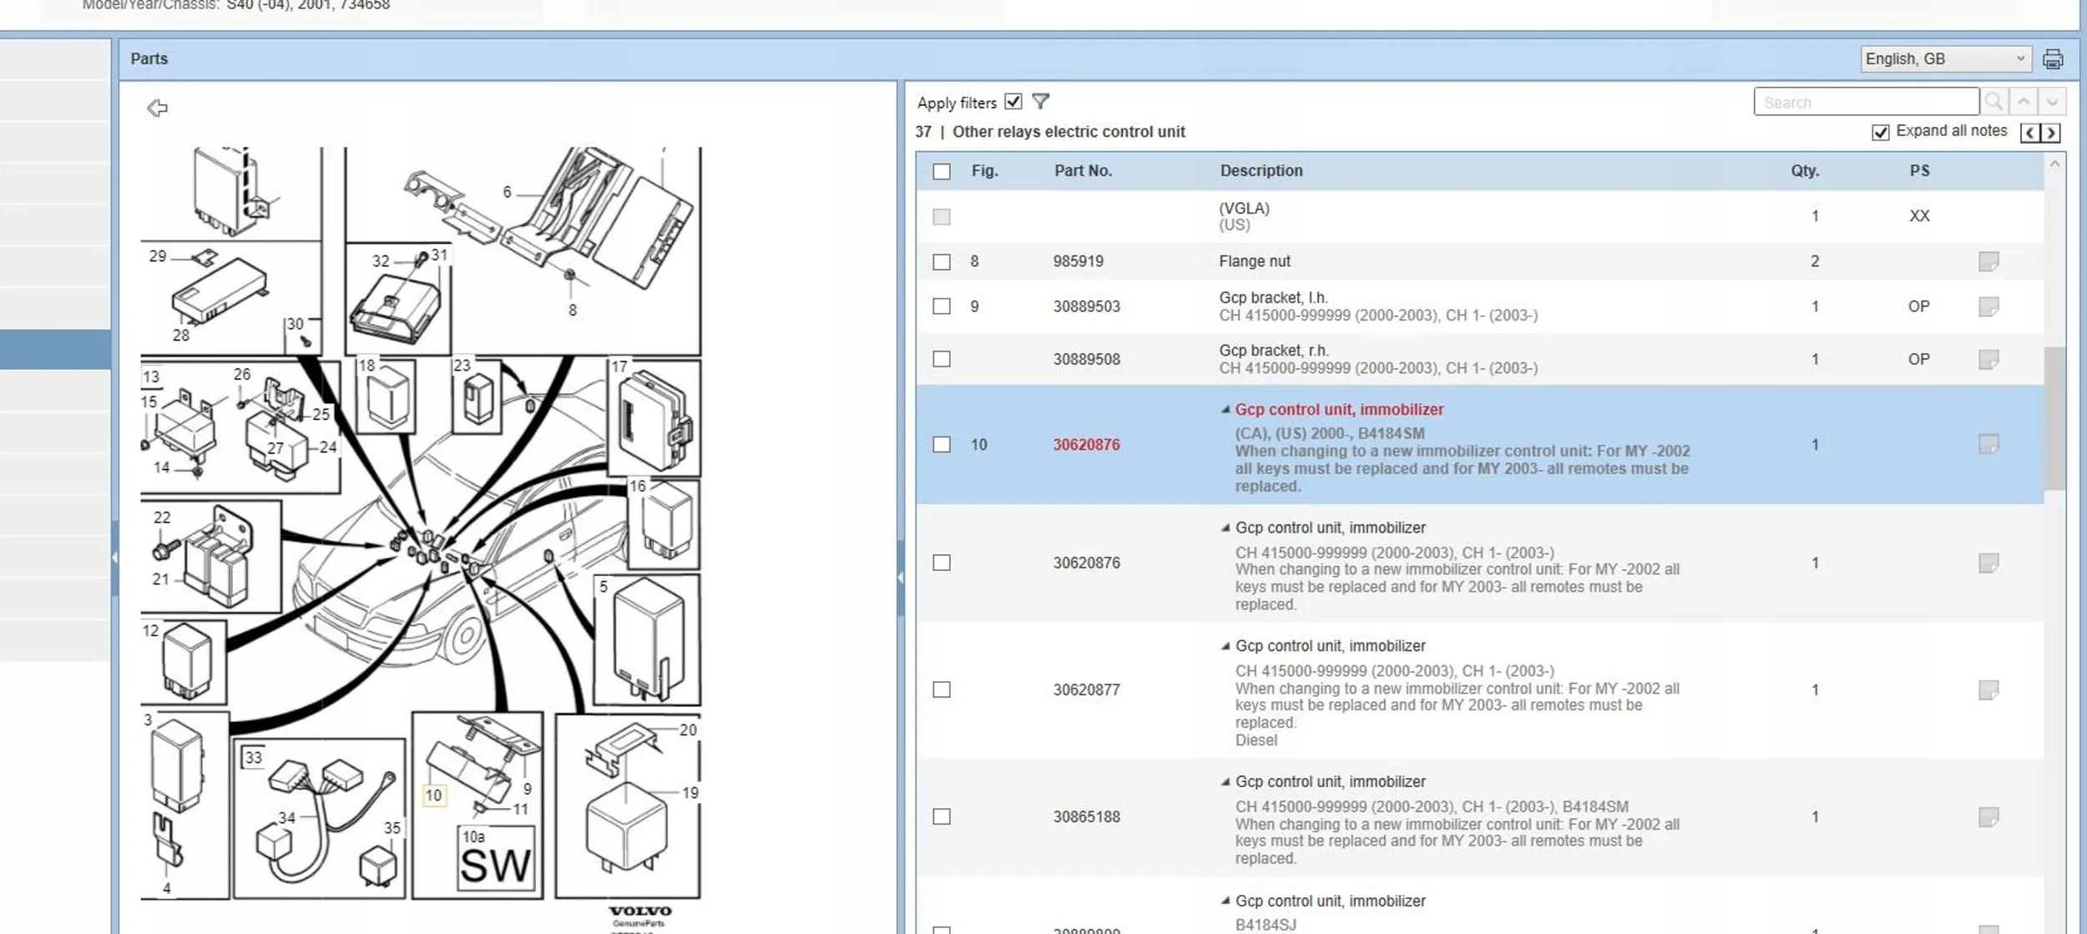Click the back arrow above the diagram
Image resolution: width=2087 pixels, height=934 pixels.
click(x=157, y=108)
